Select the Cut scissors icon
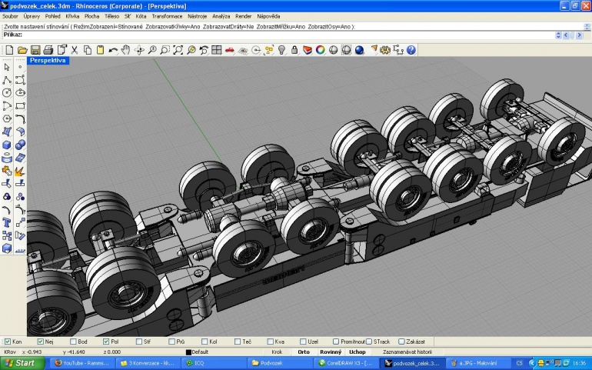Screen dimensions: 592x370 [75, 50]
